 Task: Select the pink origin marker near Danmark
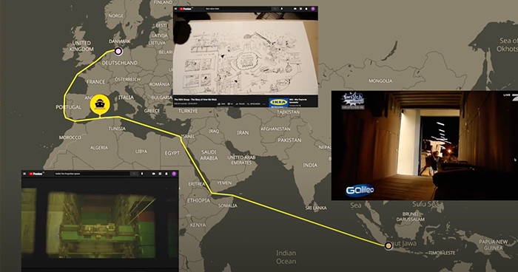point(118,51)
